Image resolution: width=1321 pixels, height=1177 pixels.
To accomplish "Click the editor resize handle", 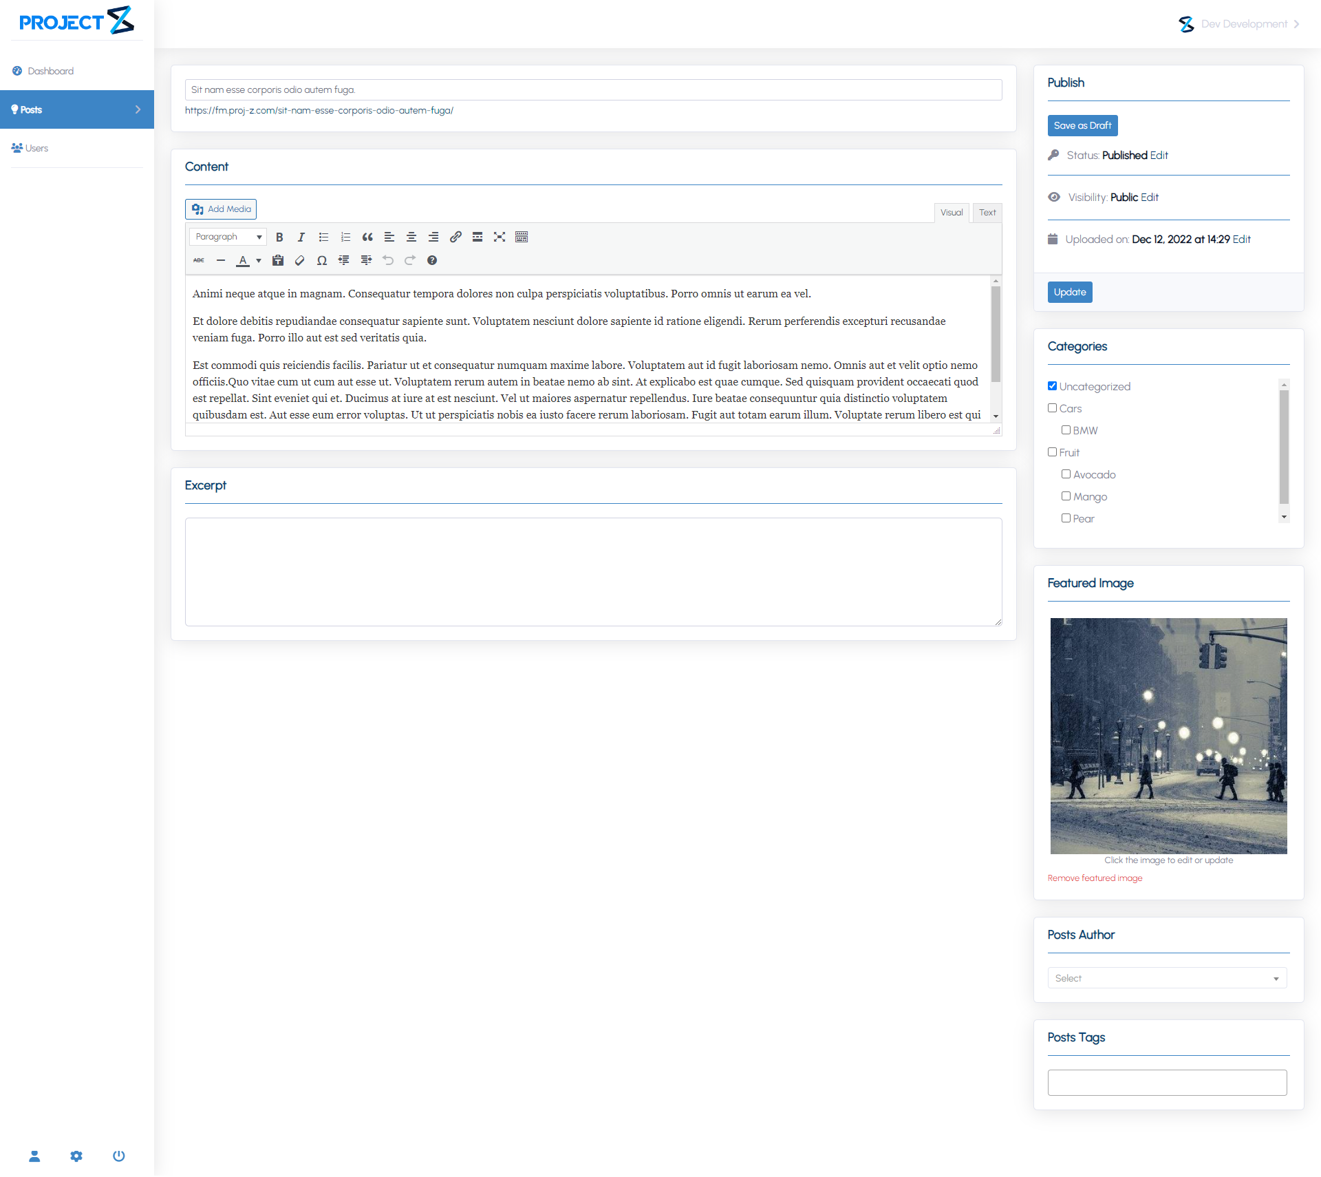I will pos(996,430).
